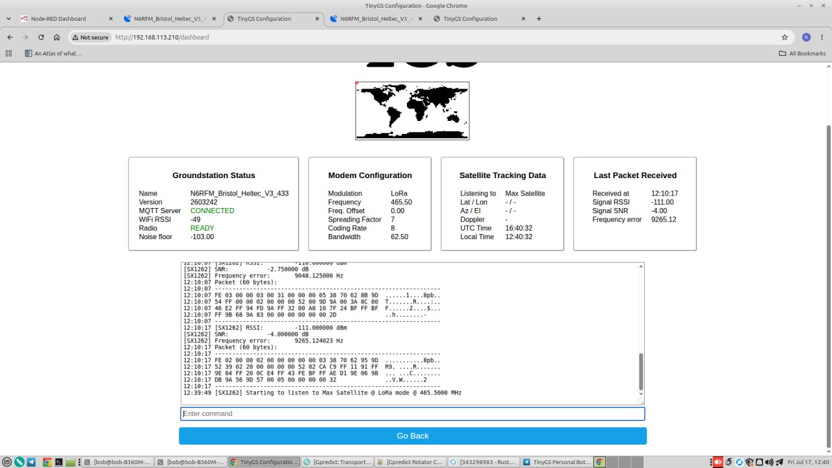Click the Modem Configuration heading

(370, 175)
